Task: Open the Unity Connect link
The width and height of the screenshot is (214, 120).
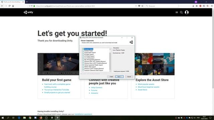Action: (97, 87)
